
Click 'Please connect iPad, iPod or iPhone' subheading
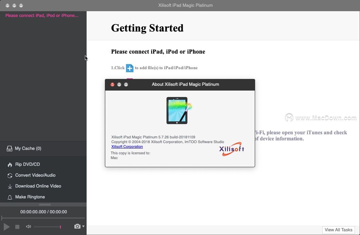[x=158, y=52]
